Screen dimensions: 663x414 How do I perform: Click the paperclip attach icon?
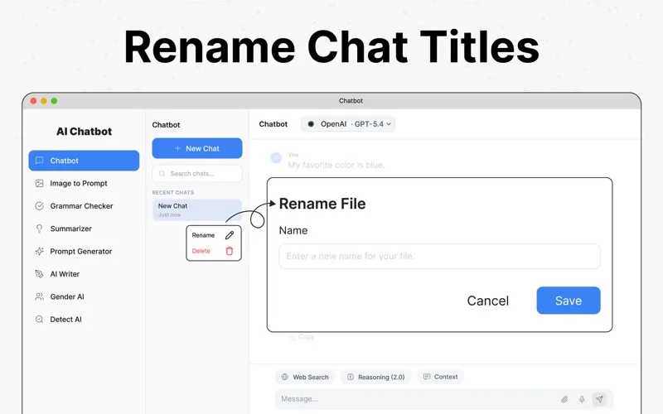point(564,399)
